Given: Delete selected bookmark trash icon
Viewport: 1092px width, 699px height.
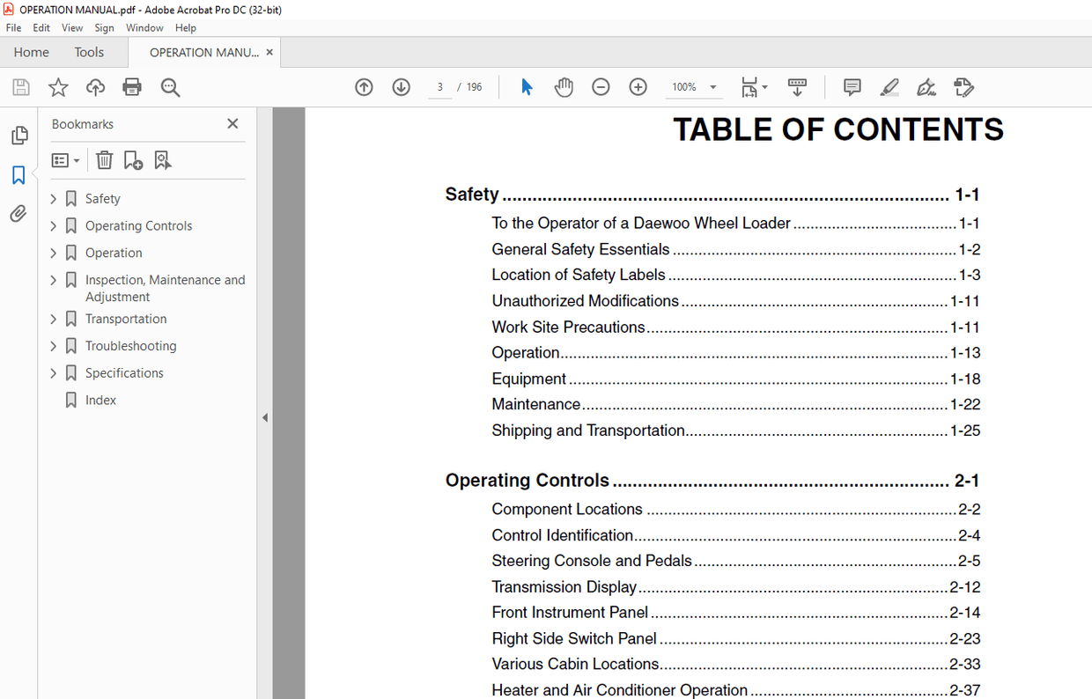Looking at the screenshot, I should 104,160.
